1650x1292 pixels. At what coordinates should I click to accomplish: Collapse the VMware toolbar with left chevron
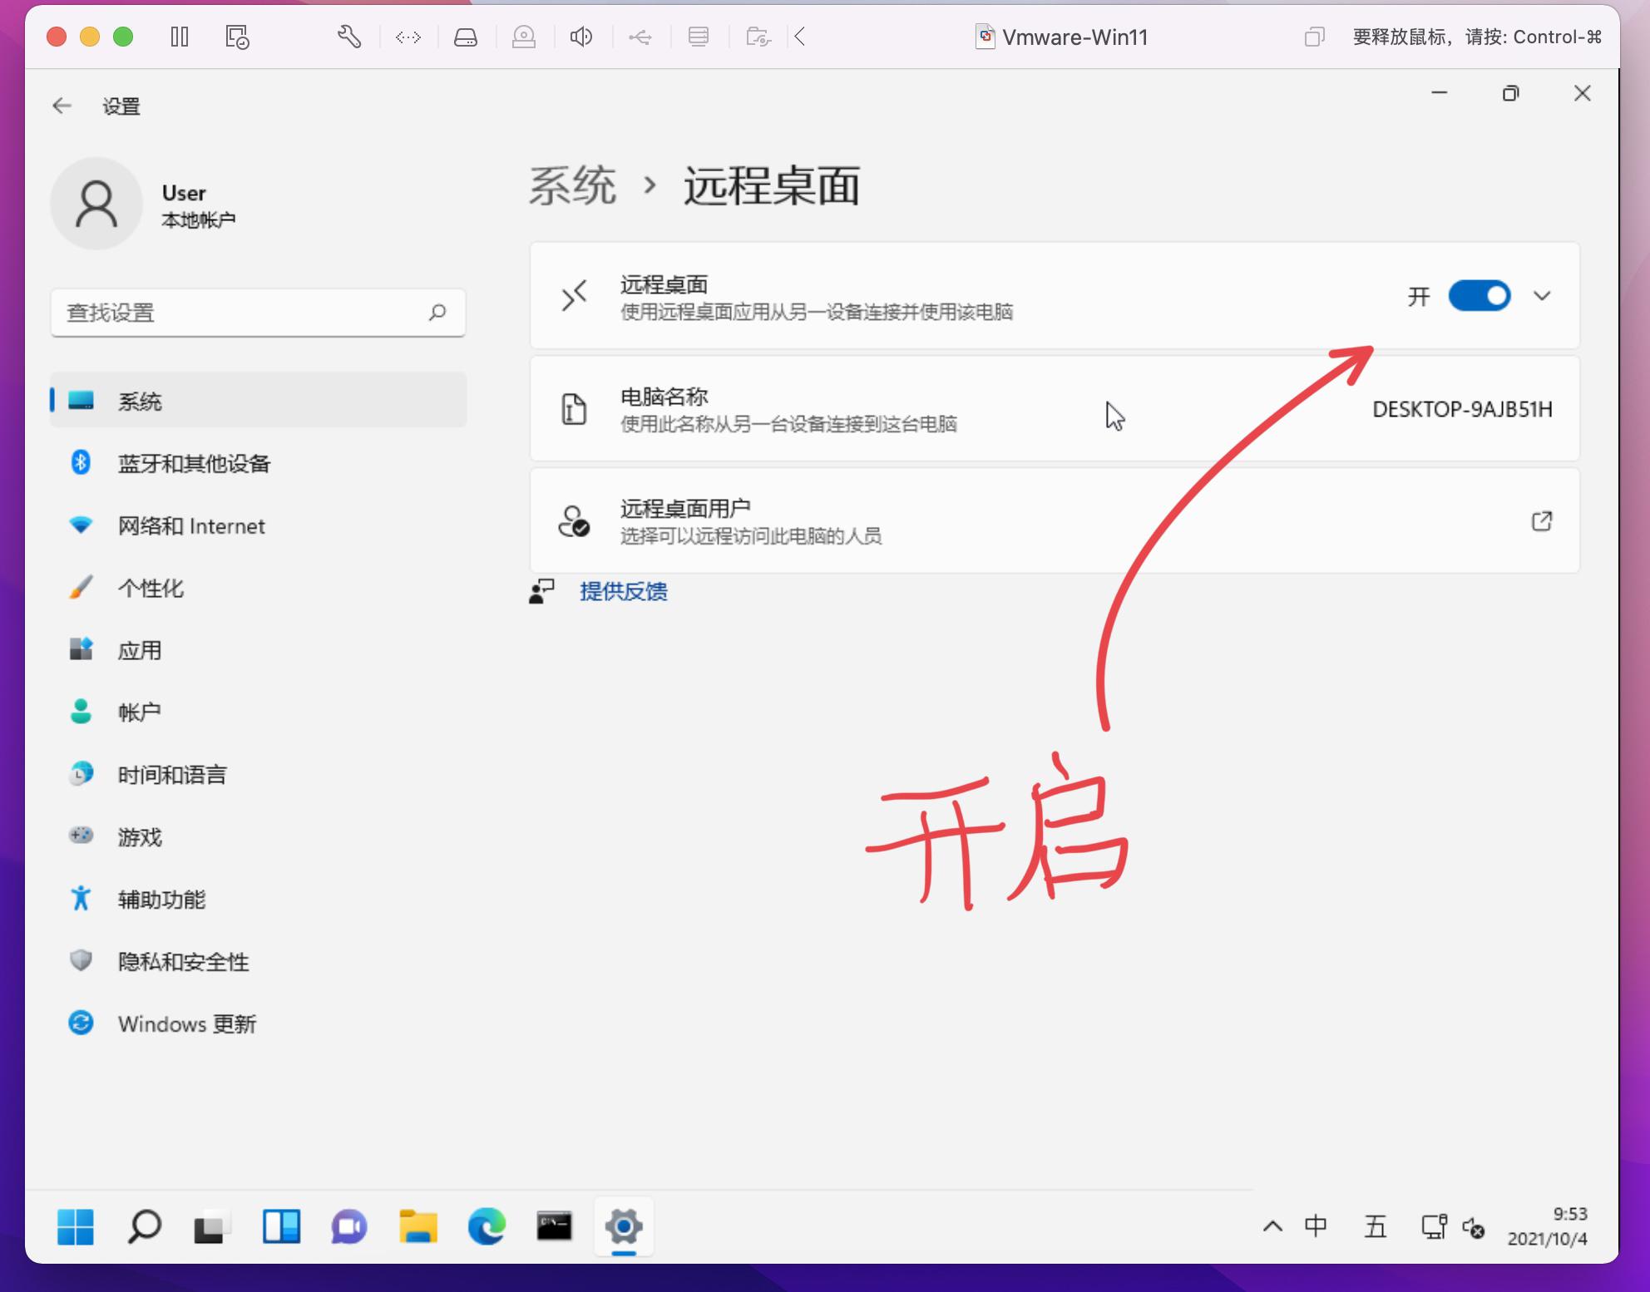(x=800, y=37)
